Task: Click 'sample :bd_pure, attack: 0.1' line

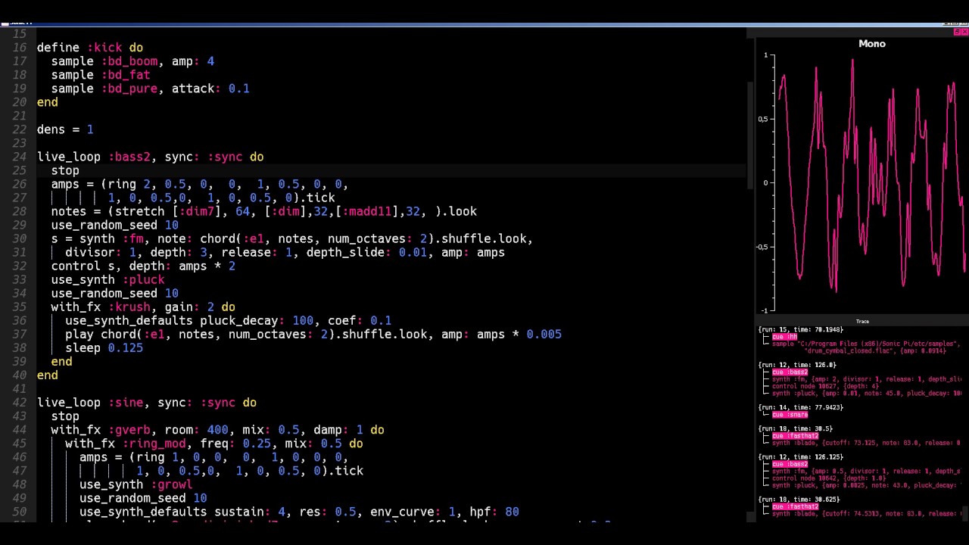Action: (150, 89)
